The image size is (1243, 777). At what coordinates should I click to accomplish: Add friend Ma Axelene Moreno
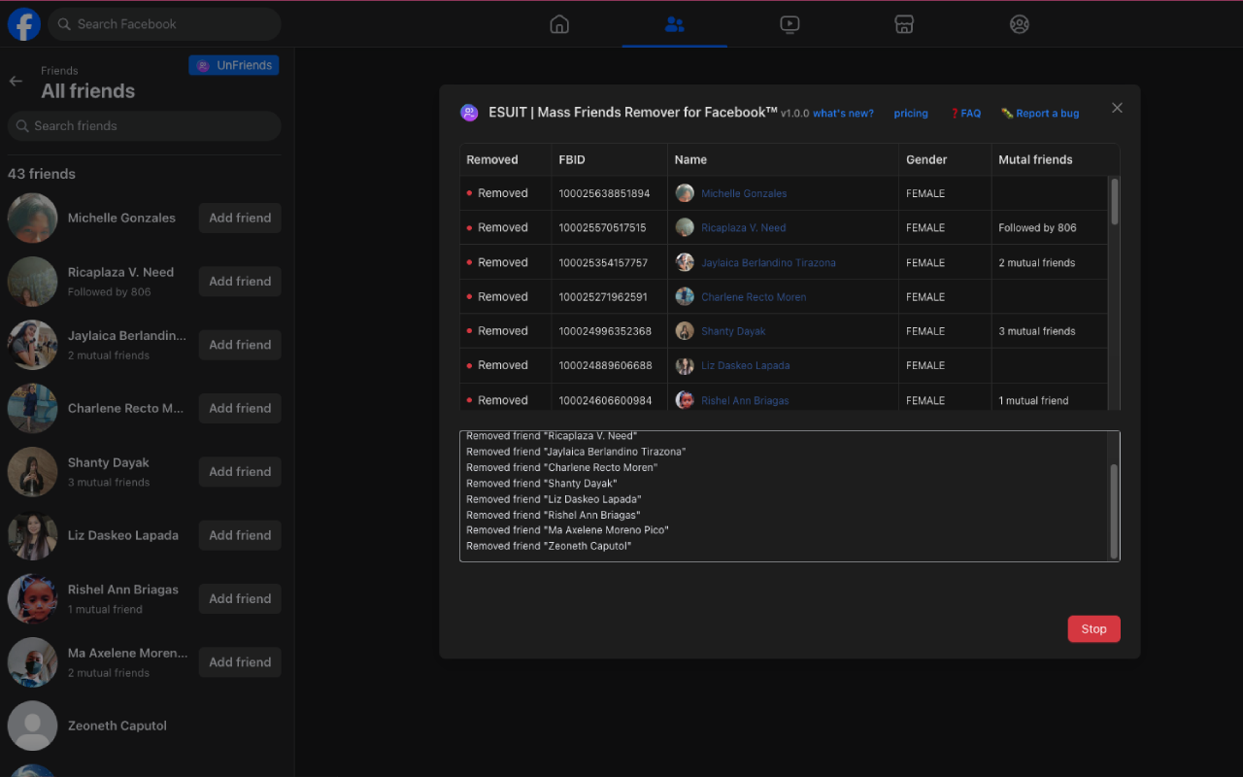pyautogui.click(x=240, y=661)
